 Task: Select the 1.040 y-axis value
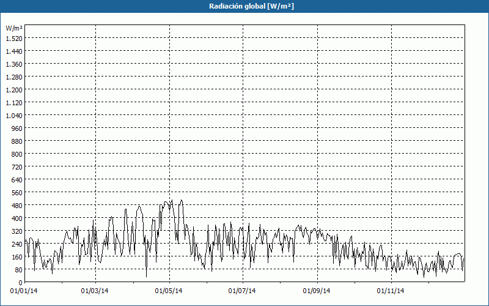coord(14,116)
